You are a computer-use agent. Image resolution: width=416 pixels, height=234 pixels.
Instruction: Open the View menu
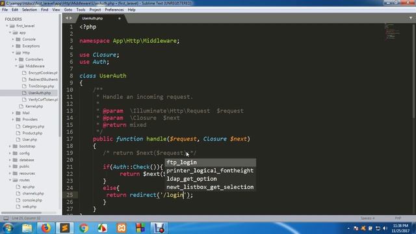coord(56,10)
